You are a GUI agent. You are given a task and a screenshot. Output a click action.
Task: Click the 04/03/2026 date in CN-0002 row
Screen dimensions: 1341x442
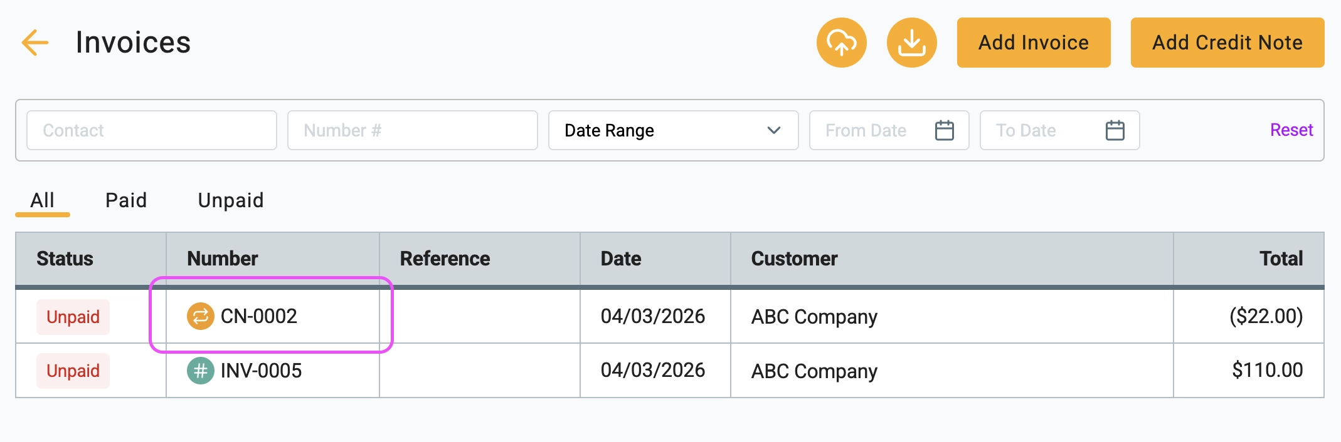tap(652, 316)
